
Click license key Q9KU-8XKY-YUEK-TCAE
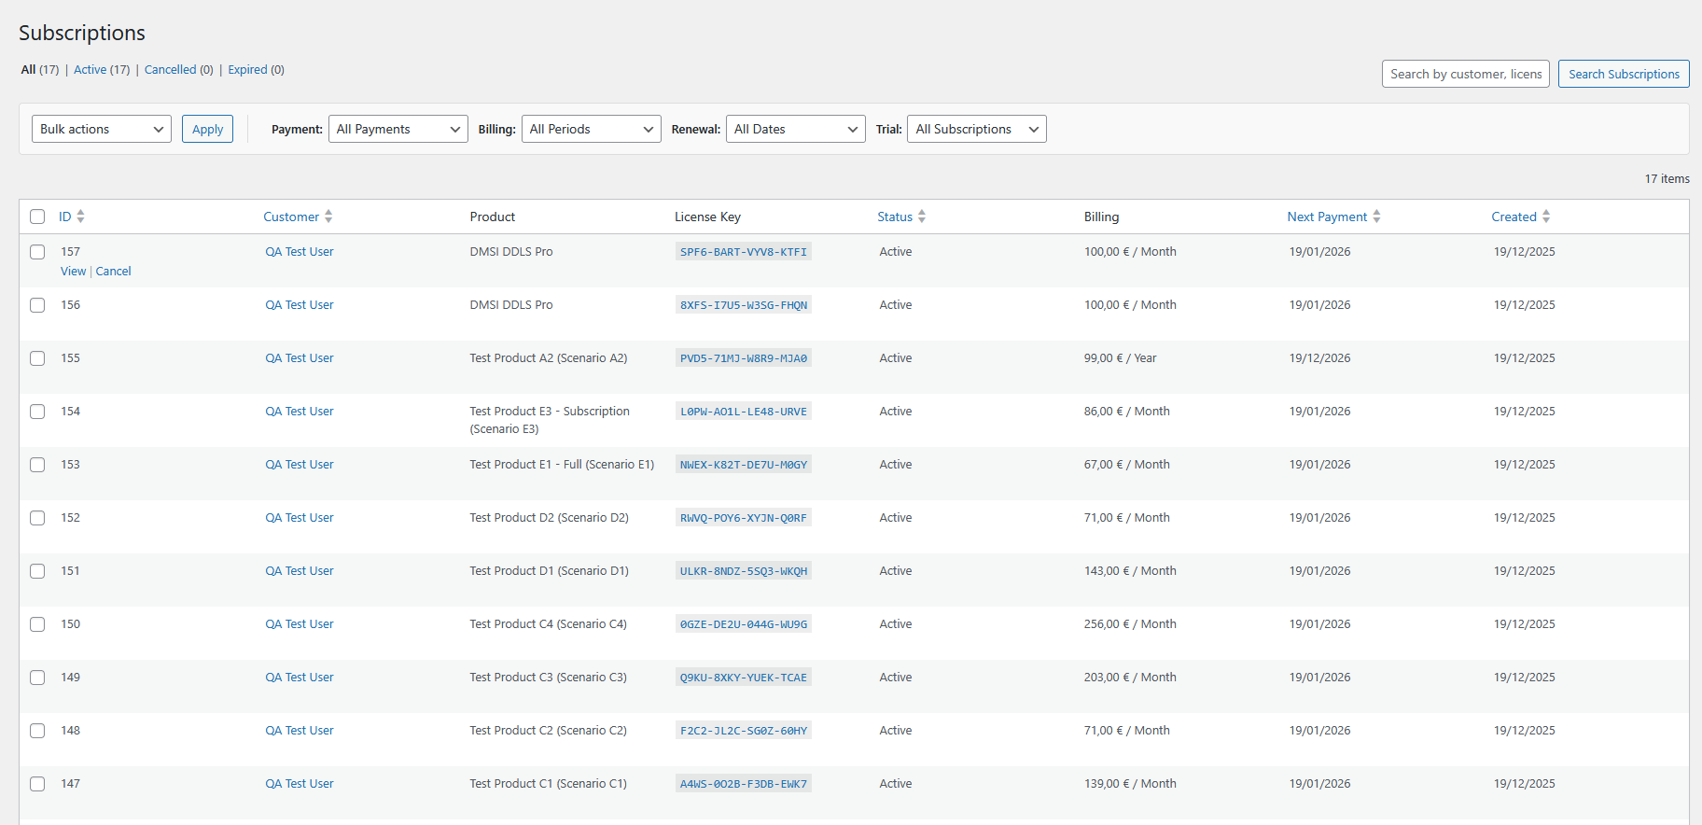(x=744, y=678)
